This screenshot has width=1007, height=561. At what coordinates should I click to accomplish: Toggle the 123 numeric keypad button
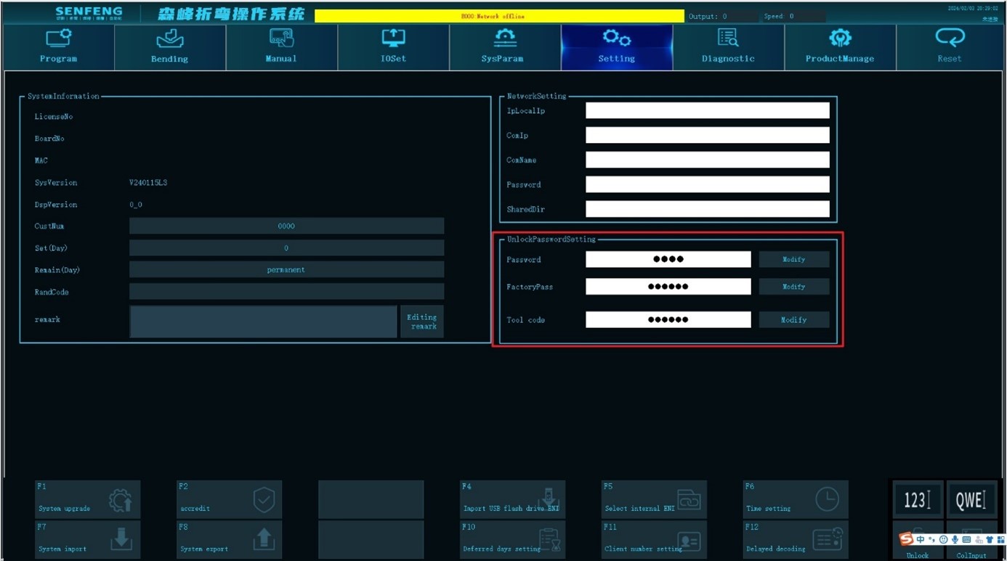pyautogui.click(x=917, y=499)
